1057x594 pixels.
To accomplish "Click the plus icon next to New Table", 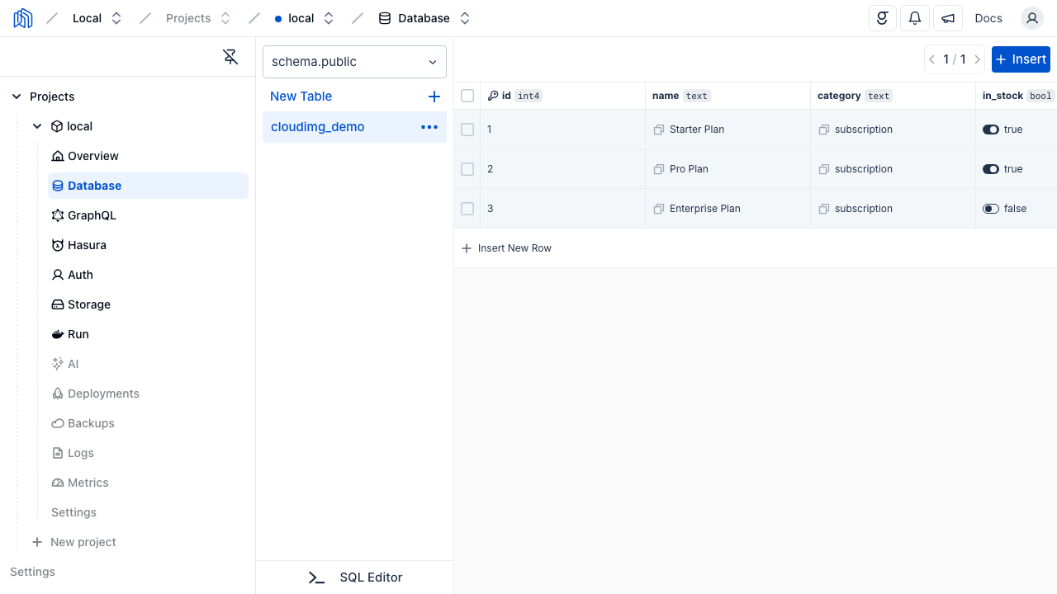I will [434, 97].
